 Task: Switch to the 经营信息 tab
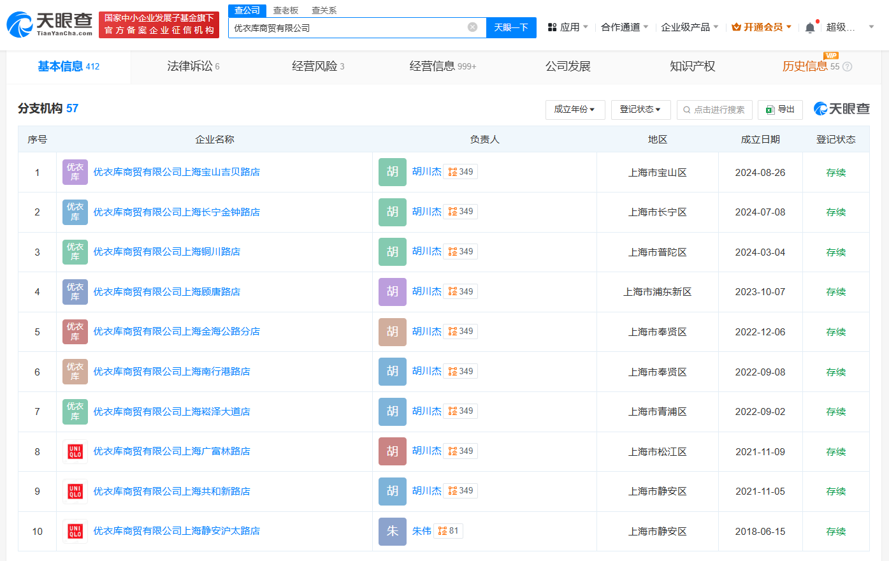click(x=443, y=66)
